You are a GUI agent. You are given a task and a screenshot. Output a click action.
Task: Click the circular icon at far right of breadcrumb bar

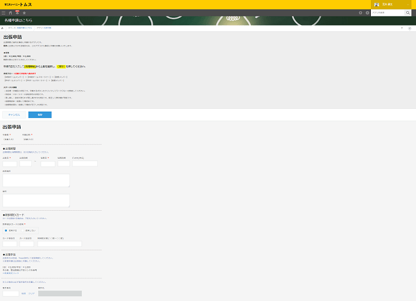(409, 28)
